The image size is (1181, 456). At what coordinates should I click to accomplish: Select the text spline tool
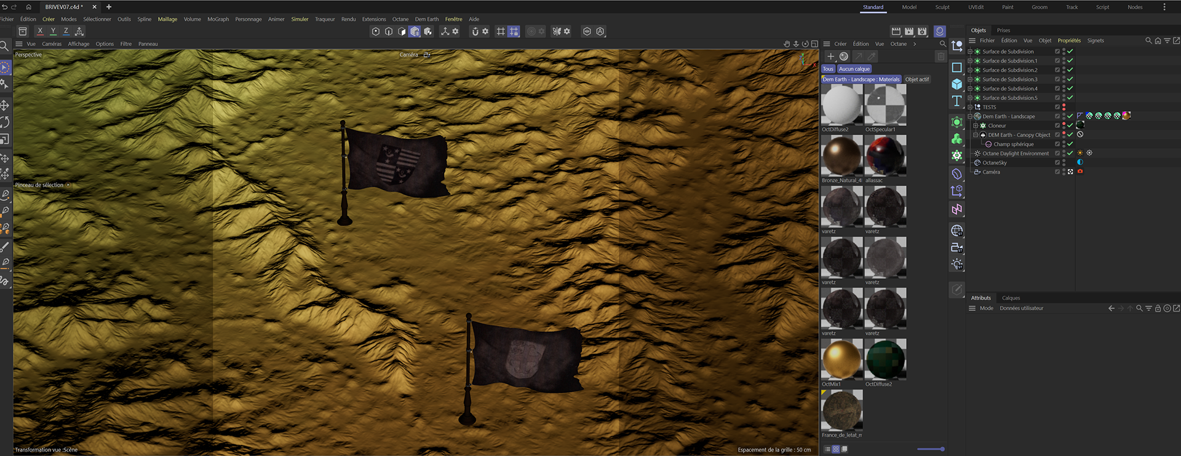tap(956, 101)
